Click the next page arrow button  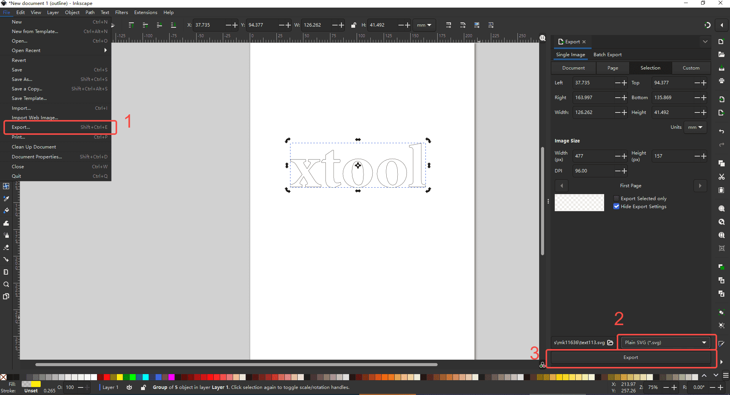pos(700,186)
